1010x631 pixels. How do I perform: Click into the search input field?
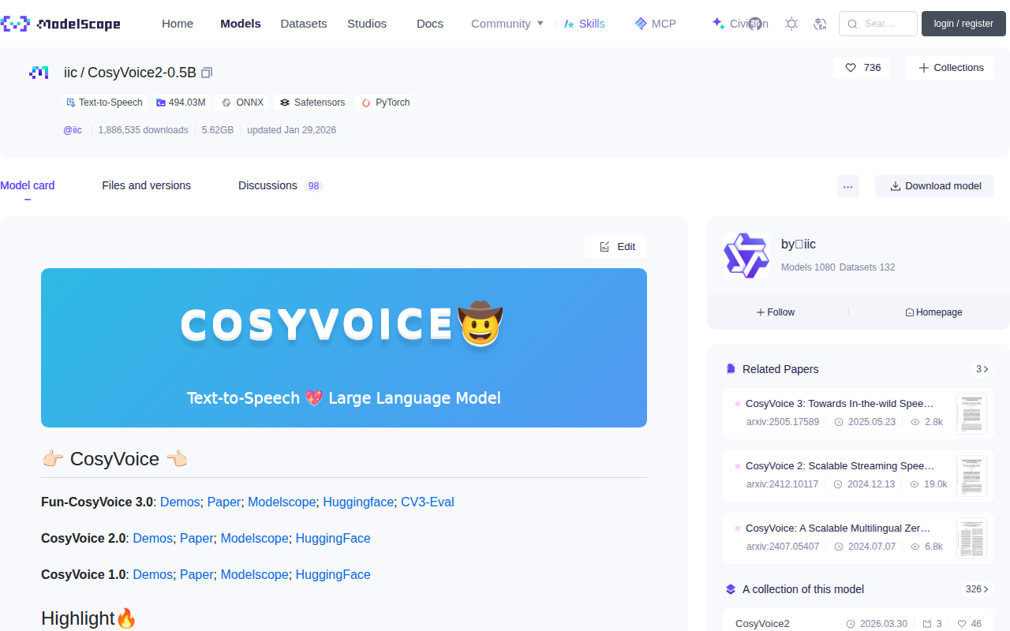click(x=878, y=24)
